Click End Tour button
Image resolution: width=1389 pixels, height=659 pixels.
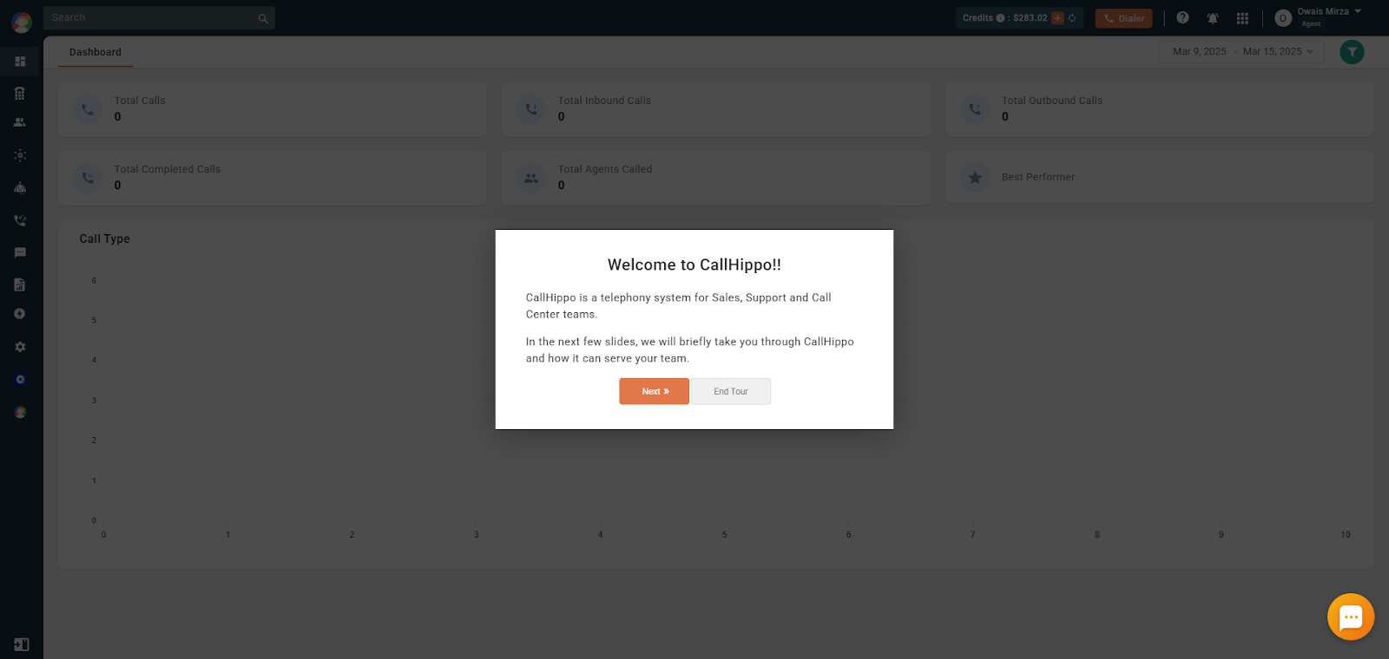pos(731,391)
